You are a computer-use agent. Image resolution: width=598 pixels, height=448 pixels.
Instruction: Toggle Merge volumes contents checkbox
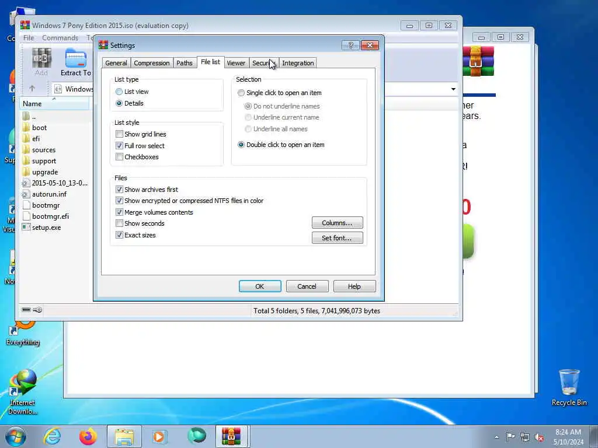(x=119, y=212)
